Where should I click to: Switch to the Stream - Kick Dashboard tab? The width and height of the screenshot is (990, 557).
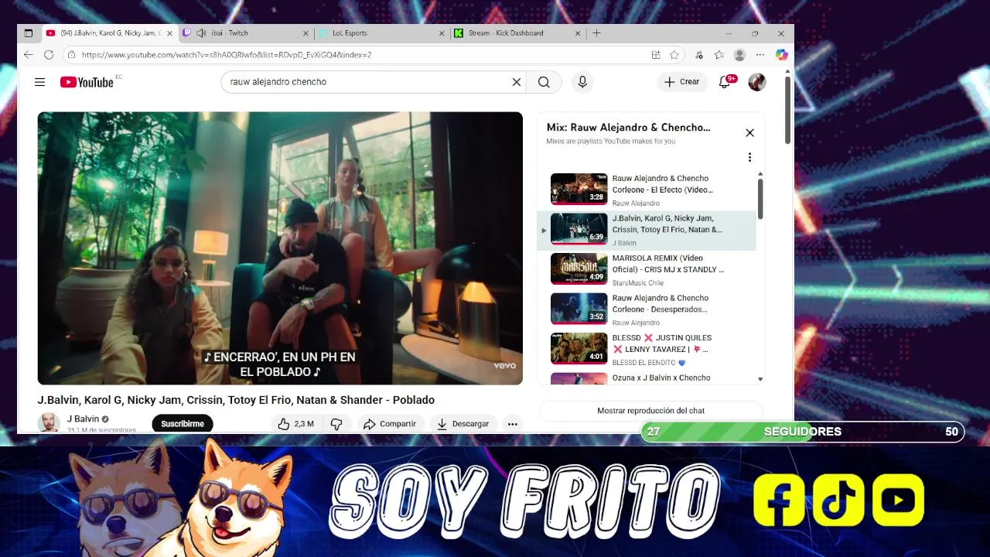point(517,33)
